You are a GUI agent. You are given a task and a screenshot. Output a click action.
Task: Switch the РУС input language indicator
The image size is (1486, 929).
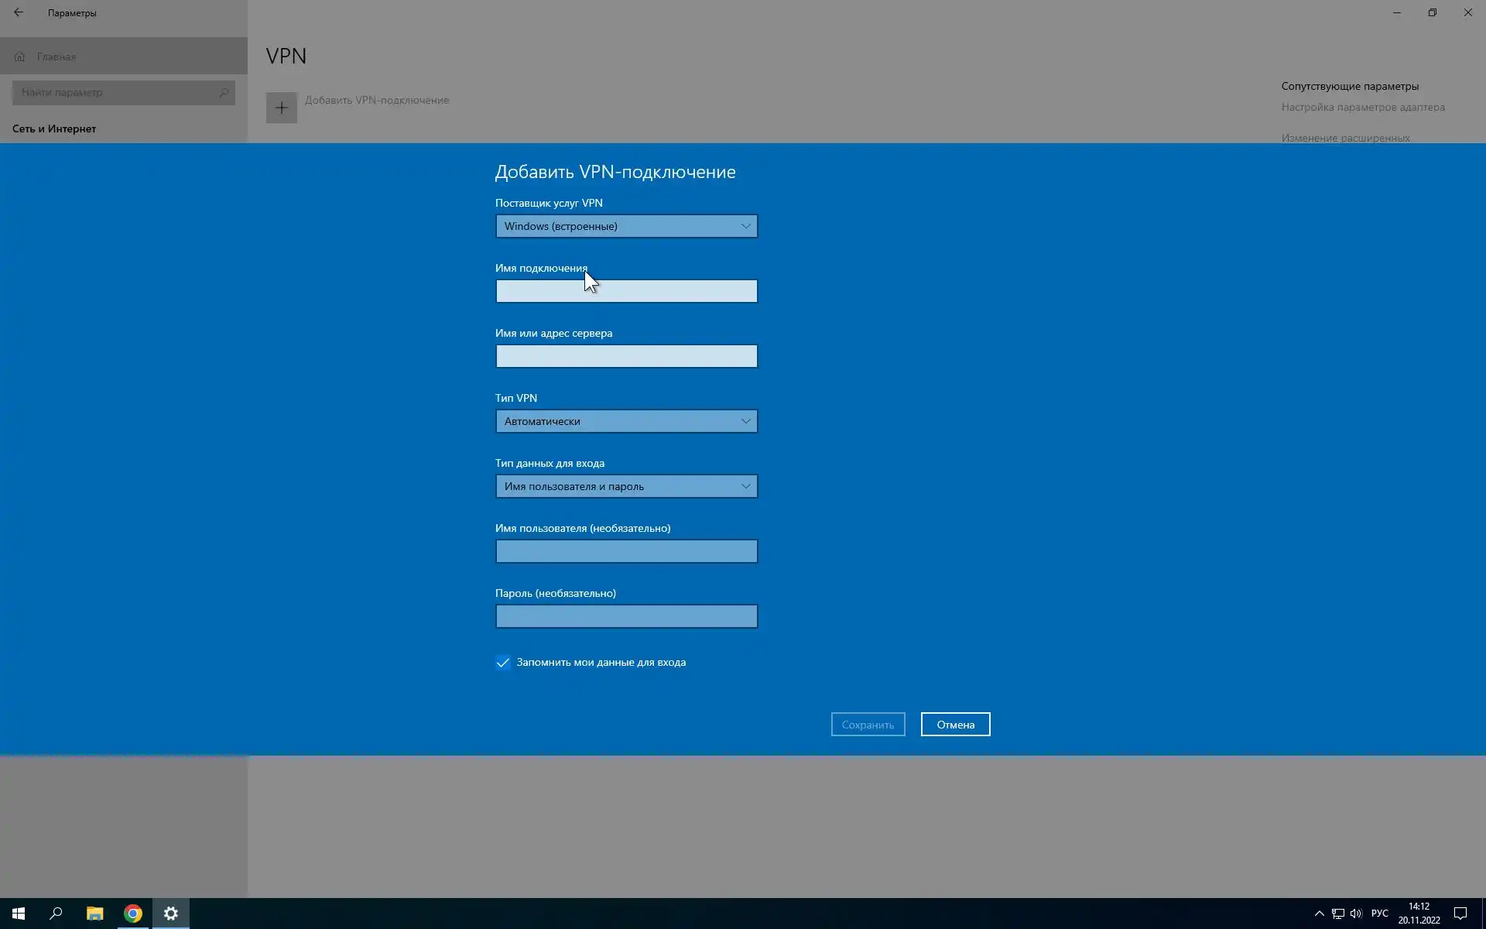[x=1379, y=914]
